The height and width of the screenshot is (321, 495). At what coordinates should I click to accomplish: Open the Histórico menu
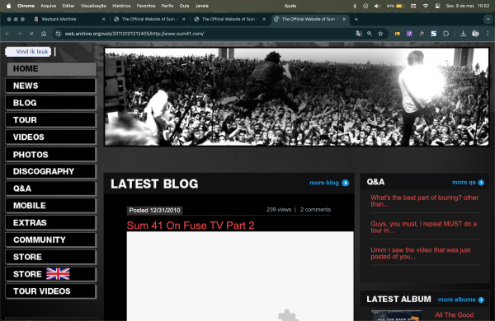click(121, 6)
